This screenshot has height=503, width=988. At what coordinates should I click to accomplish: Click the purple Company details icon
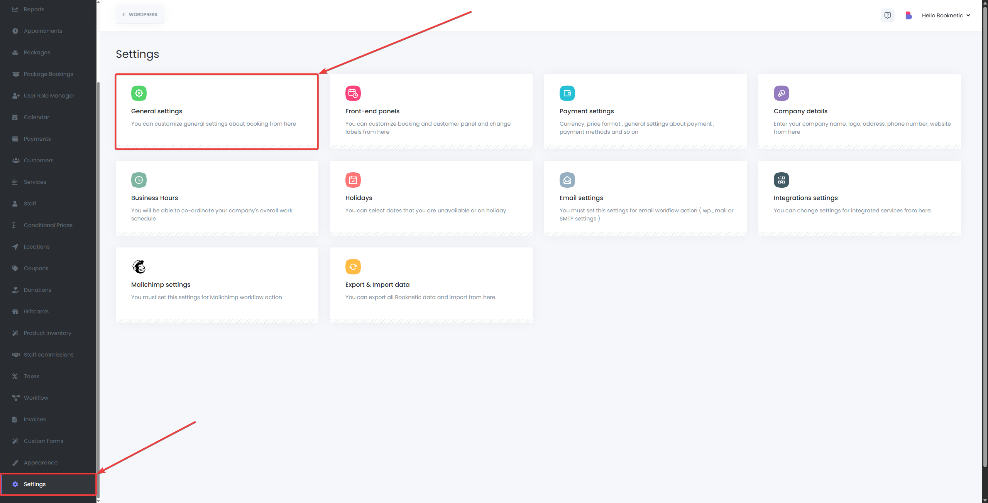point(781,93)
